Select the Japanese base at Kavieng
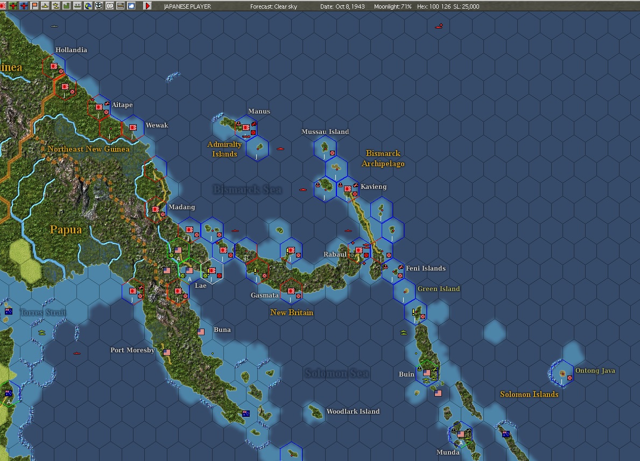Screen dimensions: 640x461 click(347, 188)
